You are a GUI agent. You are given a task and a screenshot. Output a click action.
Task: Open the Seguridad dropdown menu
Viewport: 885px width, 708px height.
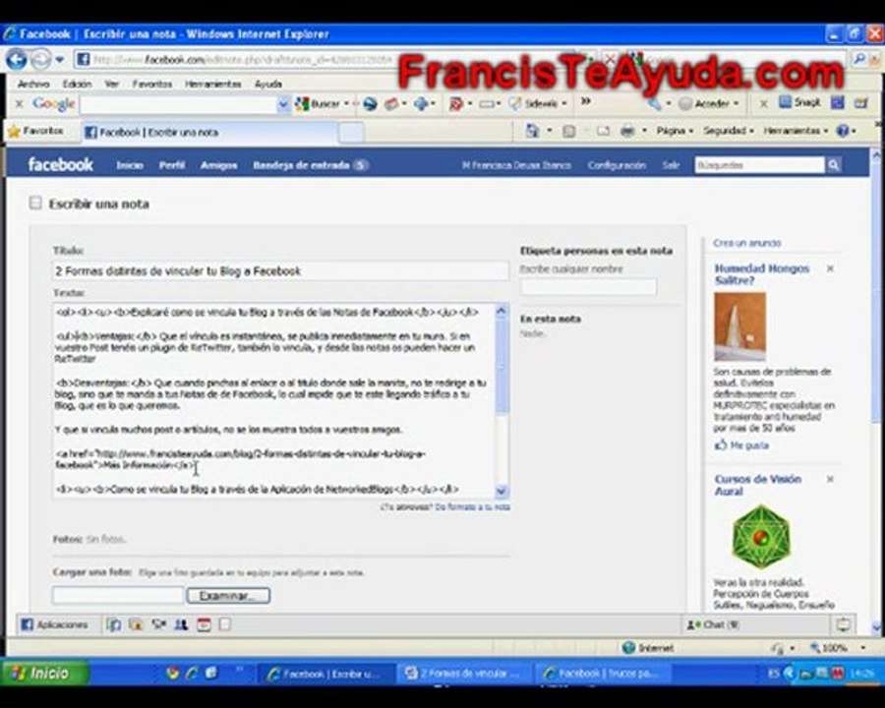728,131
